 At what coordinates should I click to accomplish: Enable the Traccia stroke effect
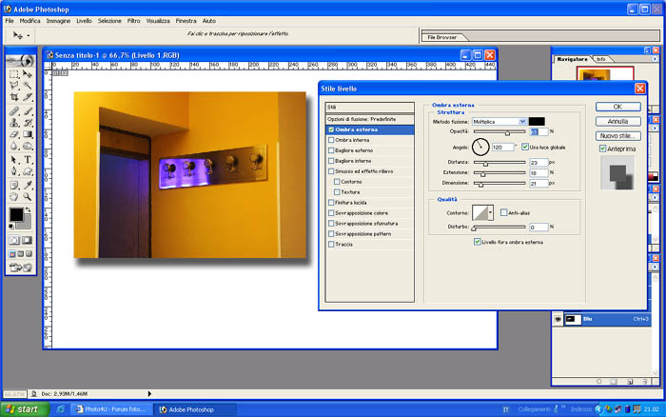coord(331,245)
